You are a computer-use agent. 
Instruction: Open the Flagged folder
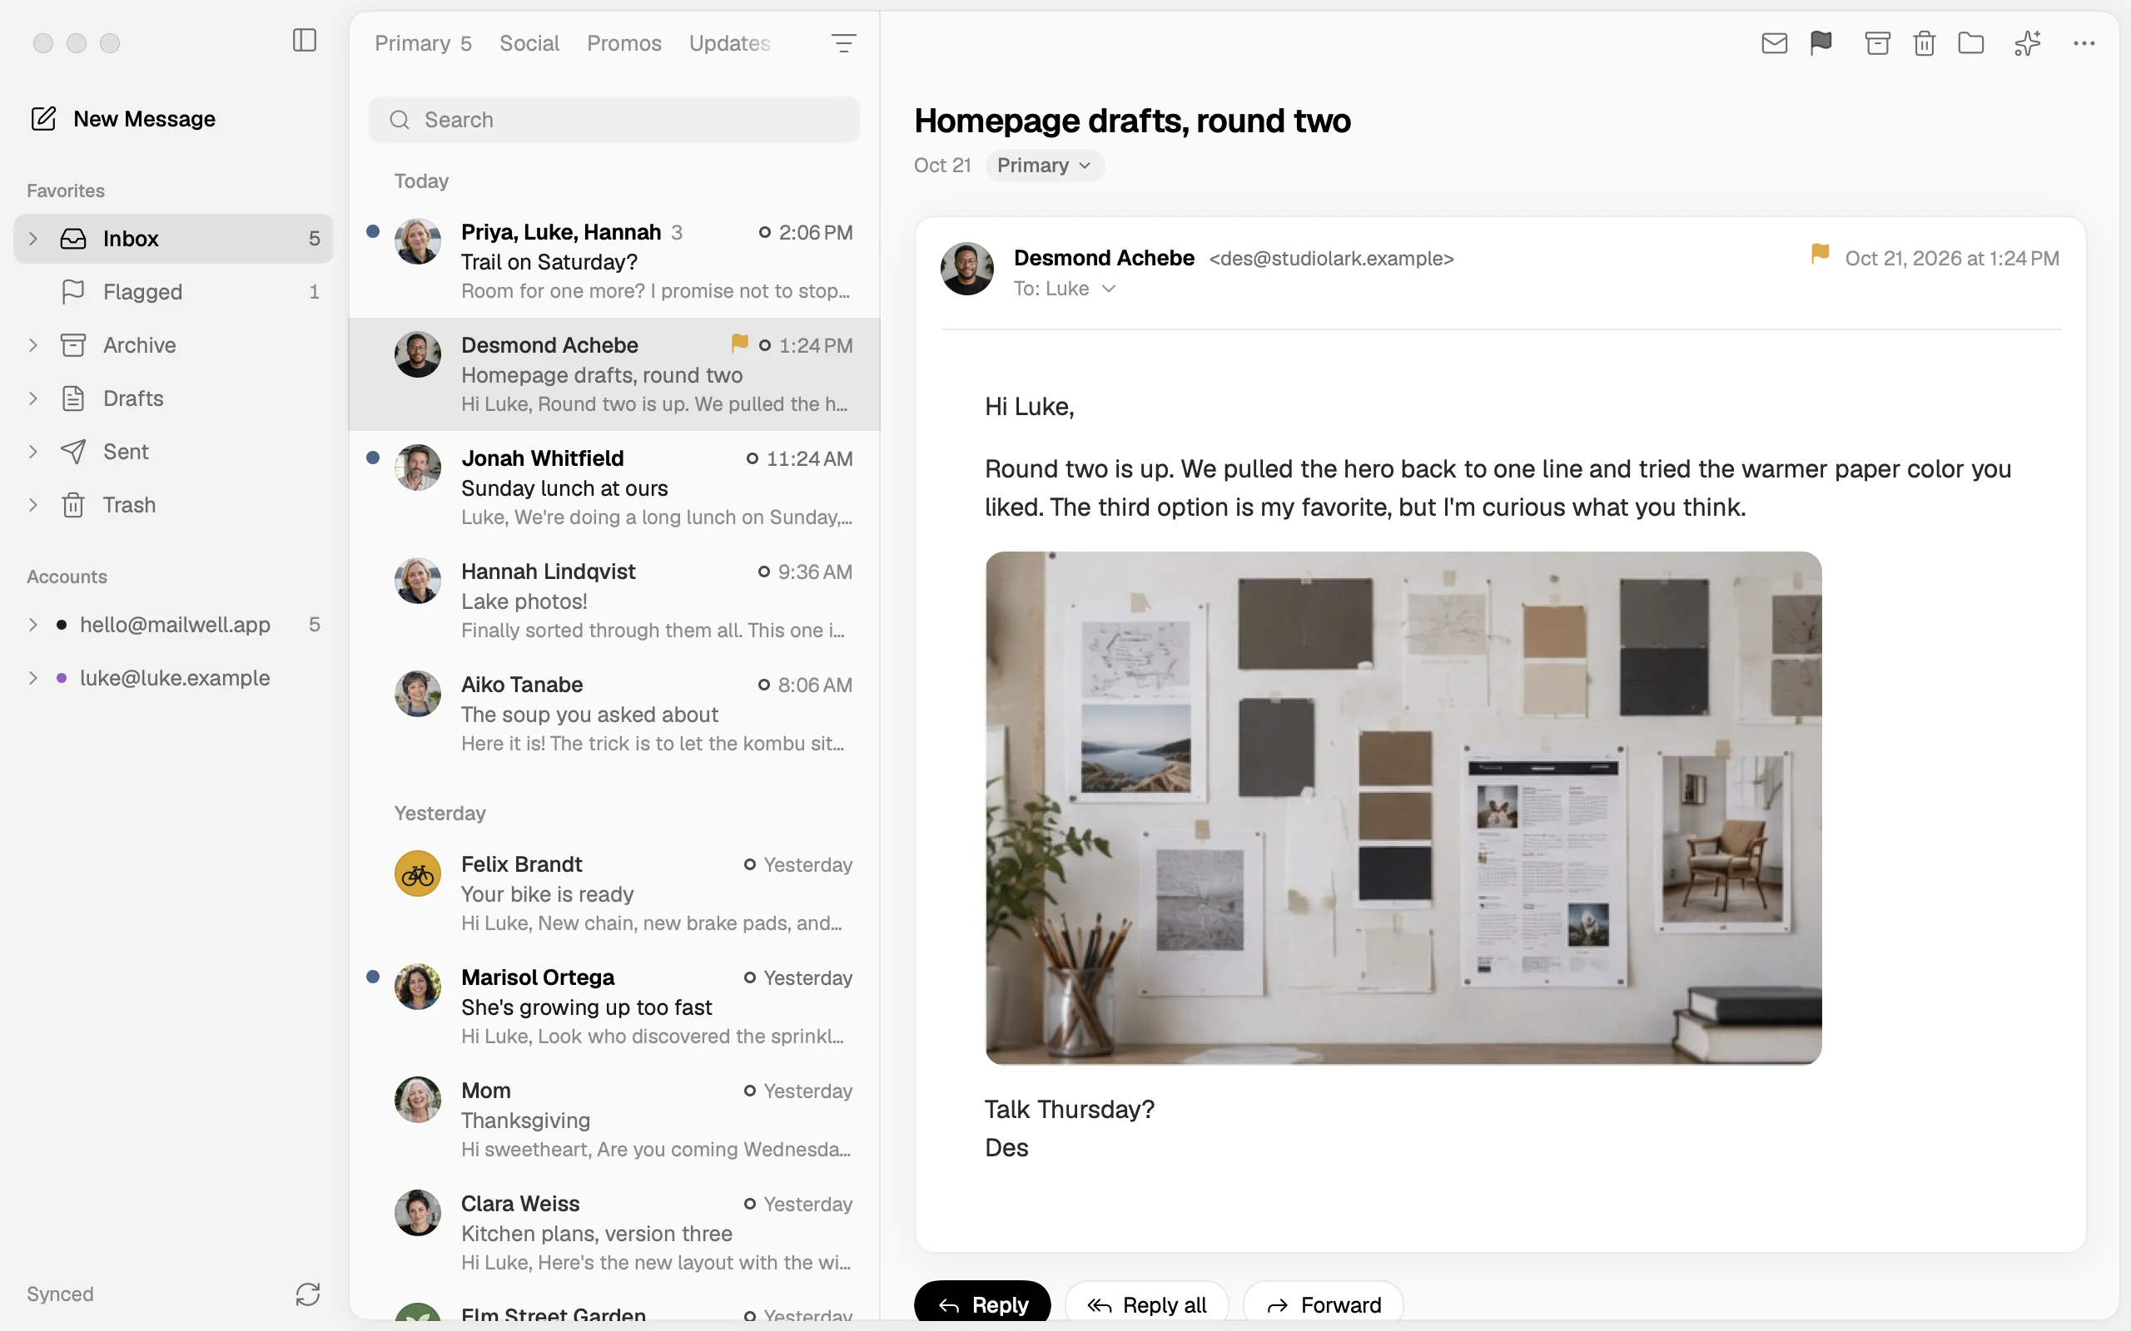(173, 291)
